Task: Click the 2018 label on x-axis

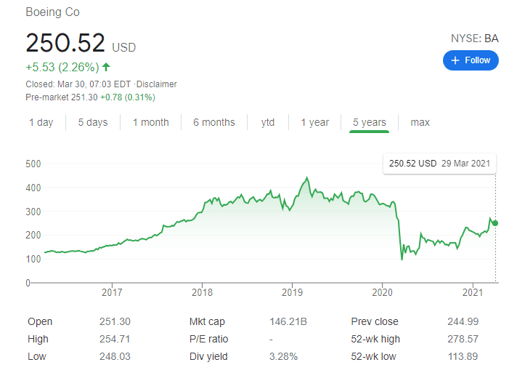Action: [202, 292]
